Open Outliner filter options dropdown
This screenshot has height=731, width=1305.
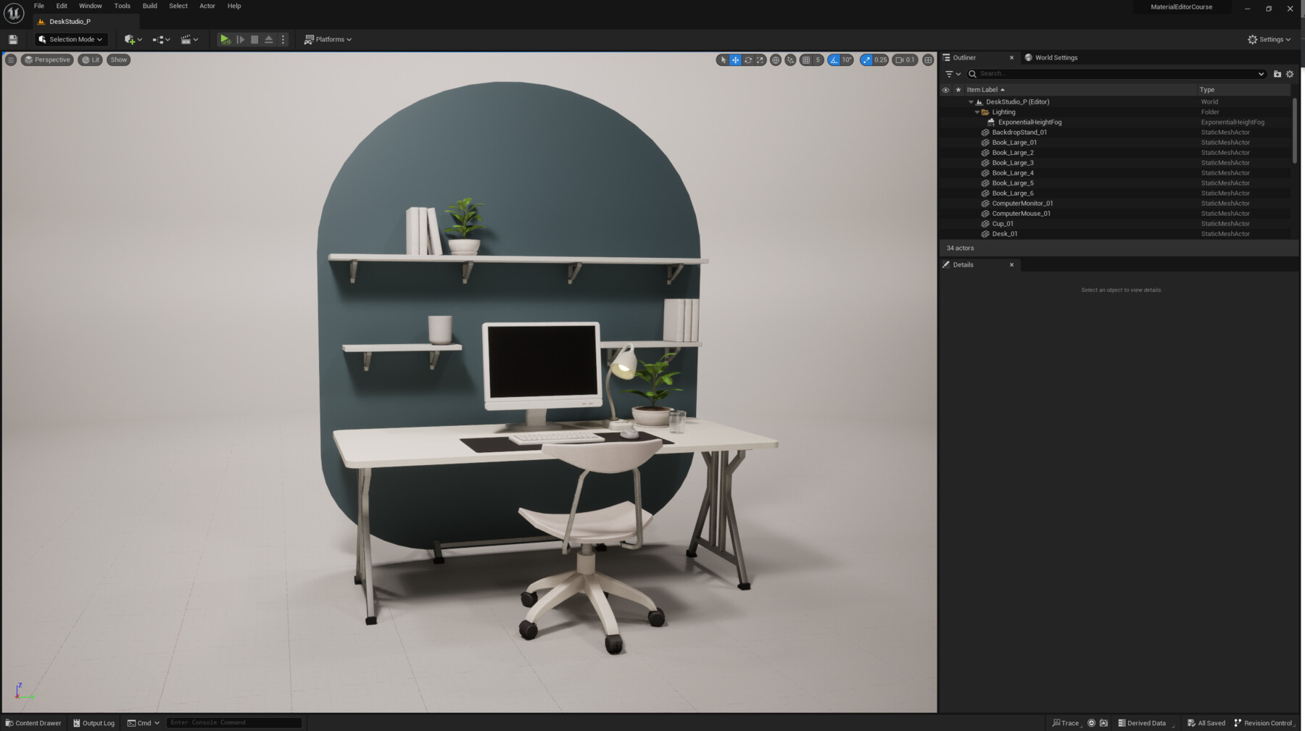(x=953, y=74)
